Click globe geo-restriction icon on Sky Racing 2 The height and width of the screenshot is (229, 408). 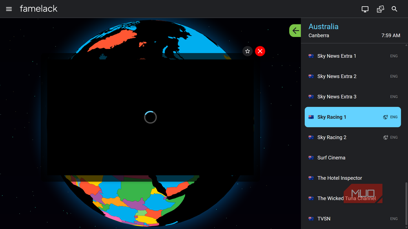[386, 137]
